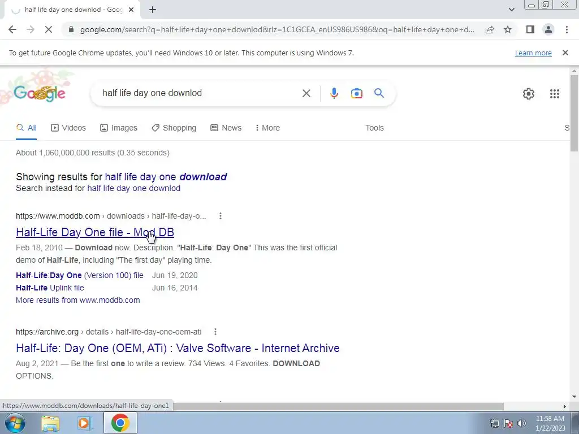Click the address bar URL field
Viewport: 579px width, 434px height.
[x=277, y=29]
